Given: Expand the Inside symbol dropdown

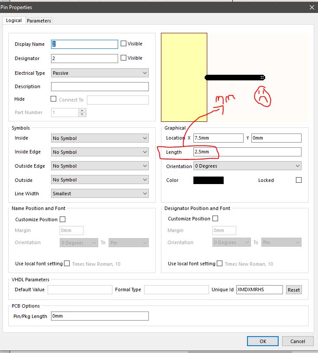Looking at the screenshot, I should pyautogui.click(x=100, y=138).
